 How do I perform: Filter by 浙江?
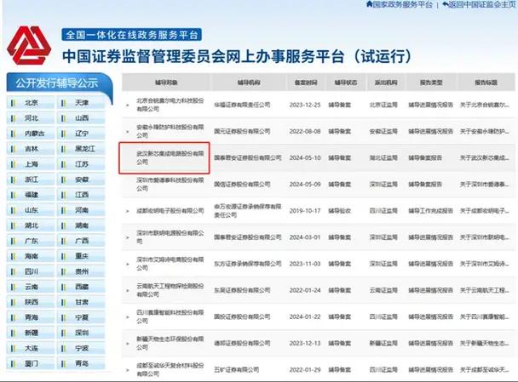[x=31, y=180]
